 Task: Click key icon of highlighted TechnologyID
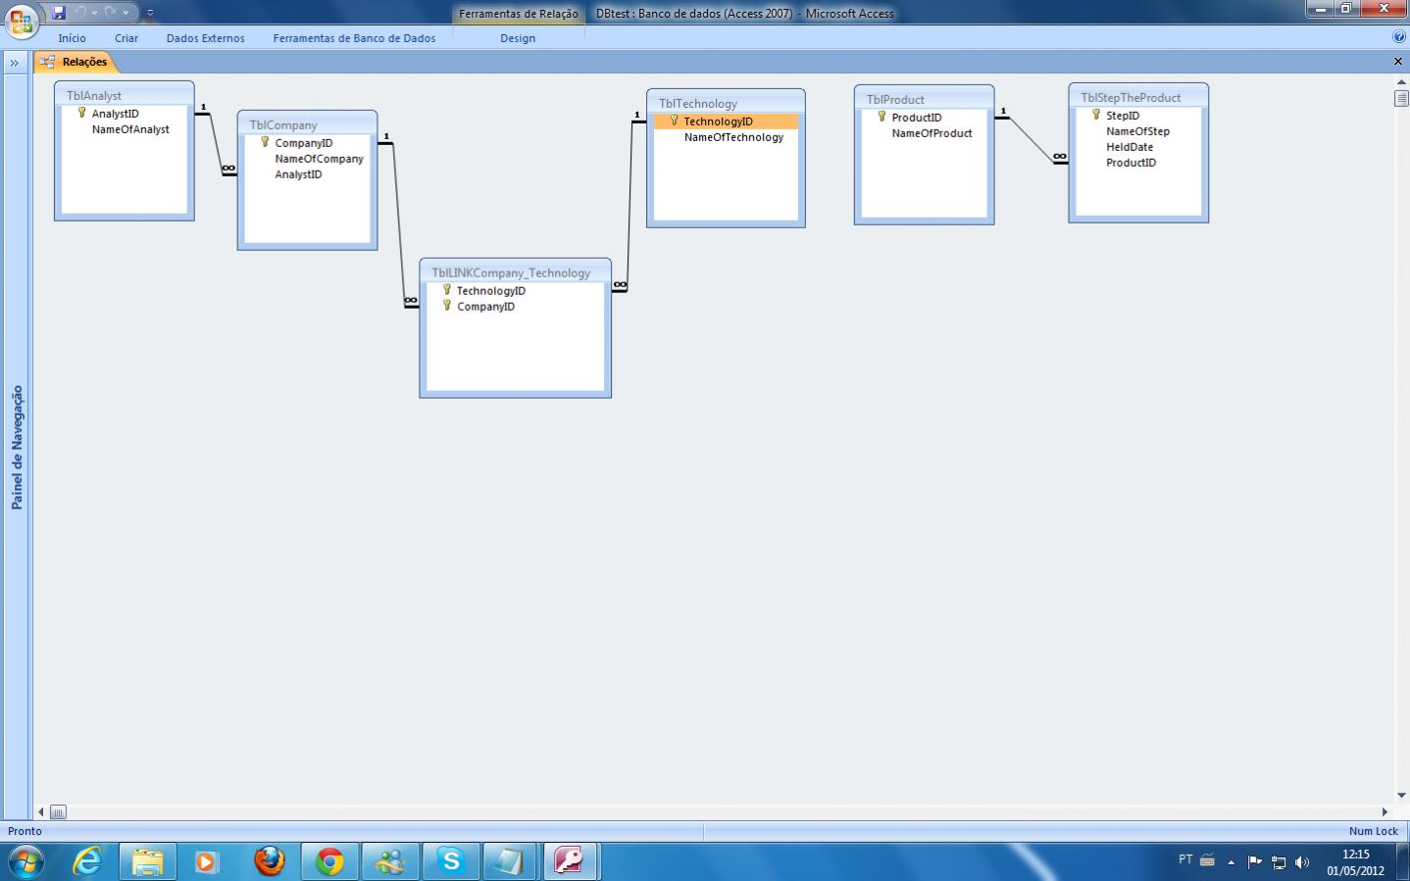pyautogui.click(x=674, y=121)
